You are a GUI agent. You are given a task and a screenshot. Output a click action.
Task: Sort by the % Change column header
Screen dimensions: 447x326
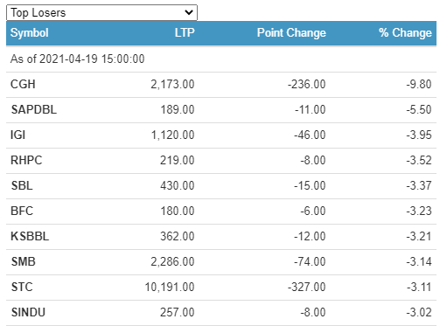[x=405, y=32]
